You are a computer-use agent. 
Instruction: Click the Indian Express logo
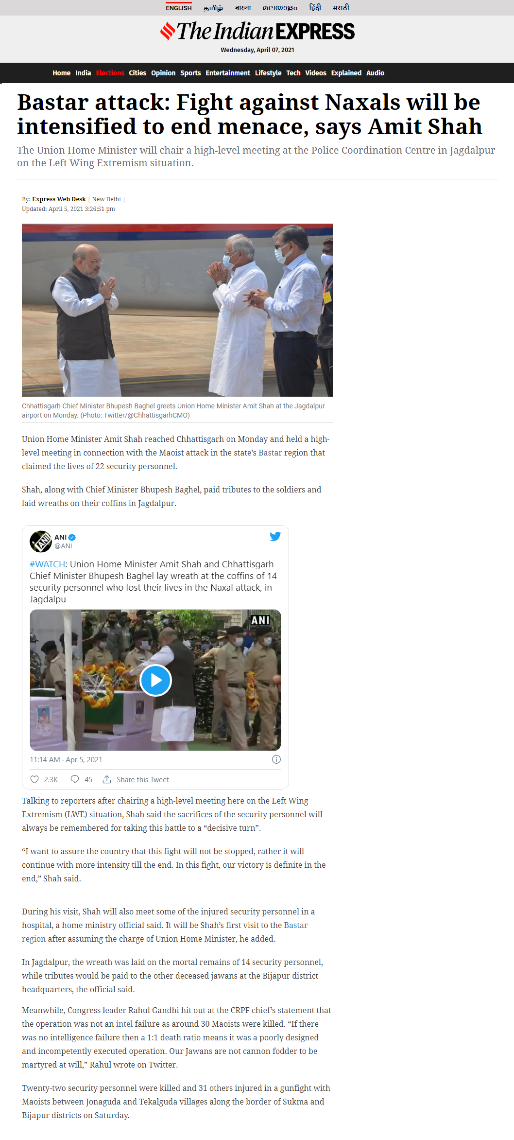coord(257,31)
